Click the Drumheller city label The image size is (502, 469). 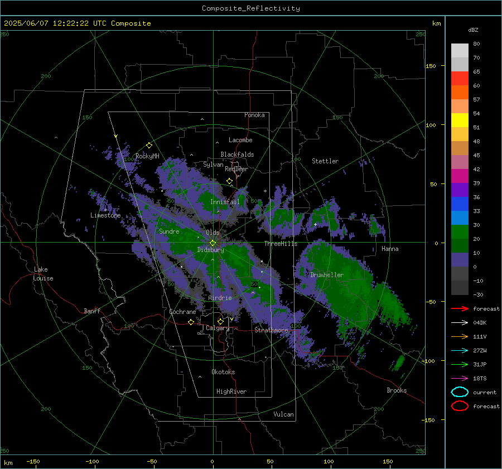(327, 275)
